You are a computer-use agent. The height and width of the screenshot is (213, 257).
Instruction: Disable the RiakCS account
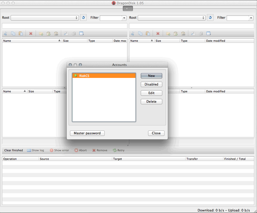point(151,84)
